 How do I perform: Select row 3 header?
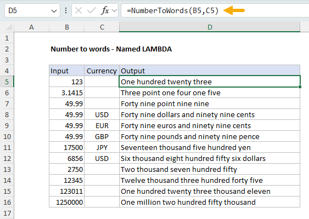[7, 60]
